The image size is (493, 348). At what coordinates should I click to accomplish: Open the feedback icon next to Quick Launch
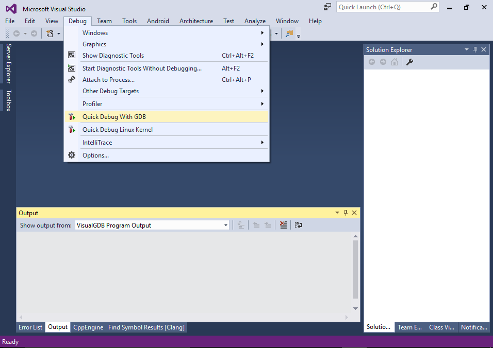tap(327, 7)
